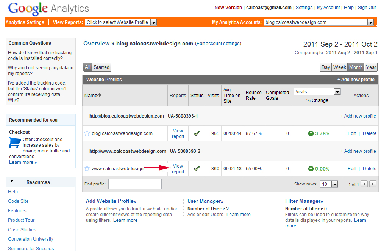Click green up arrow beside 0.00%
Viewport: 381px width, 251px height.
pos(311,169)
